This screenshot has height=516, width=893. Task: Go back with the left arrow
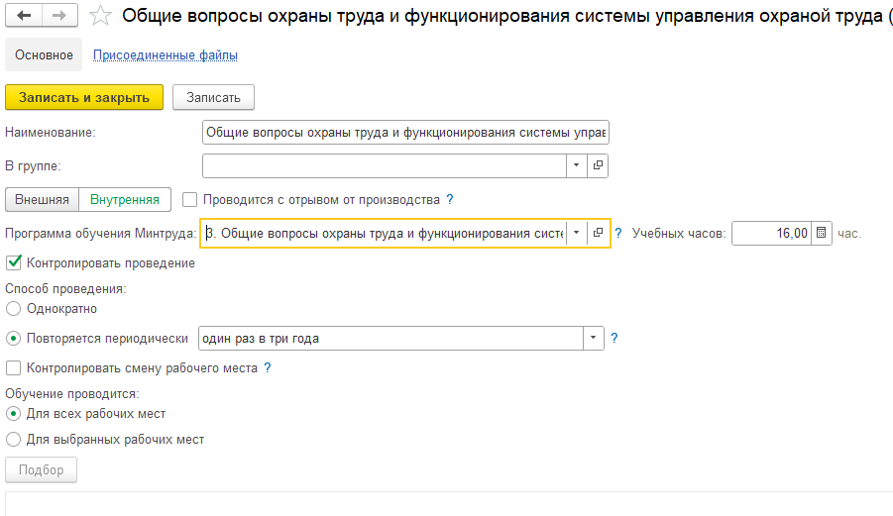pyautogui.click(x=24, y=16)
